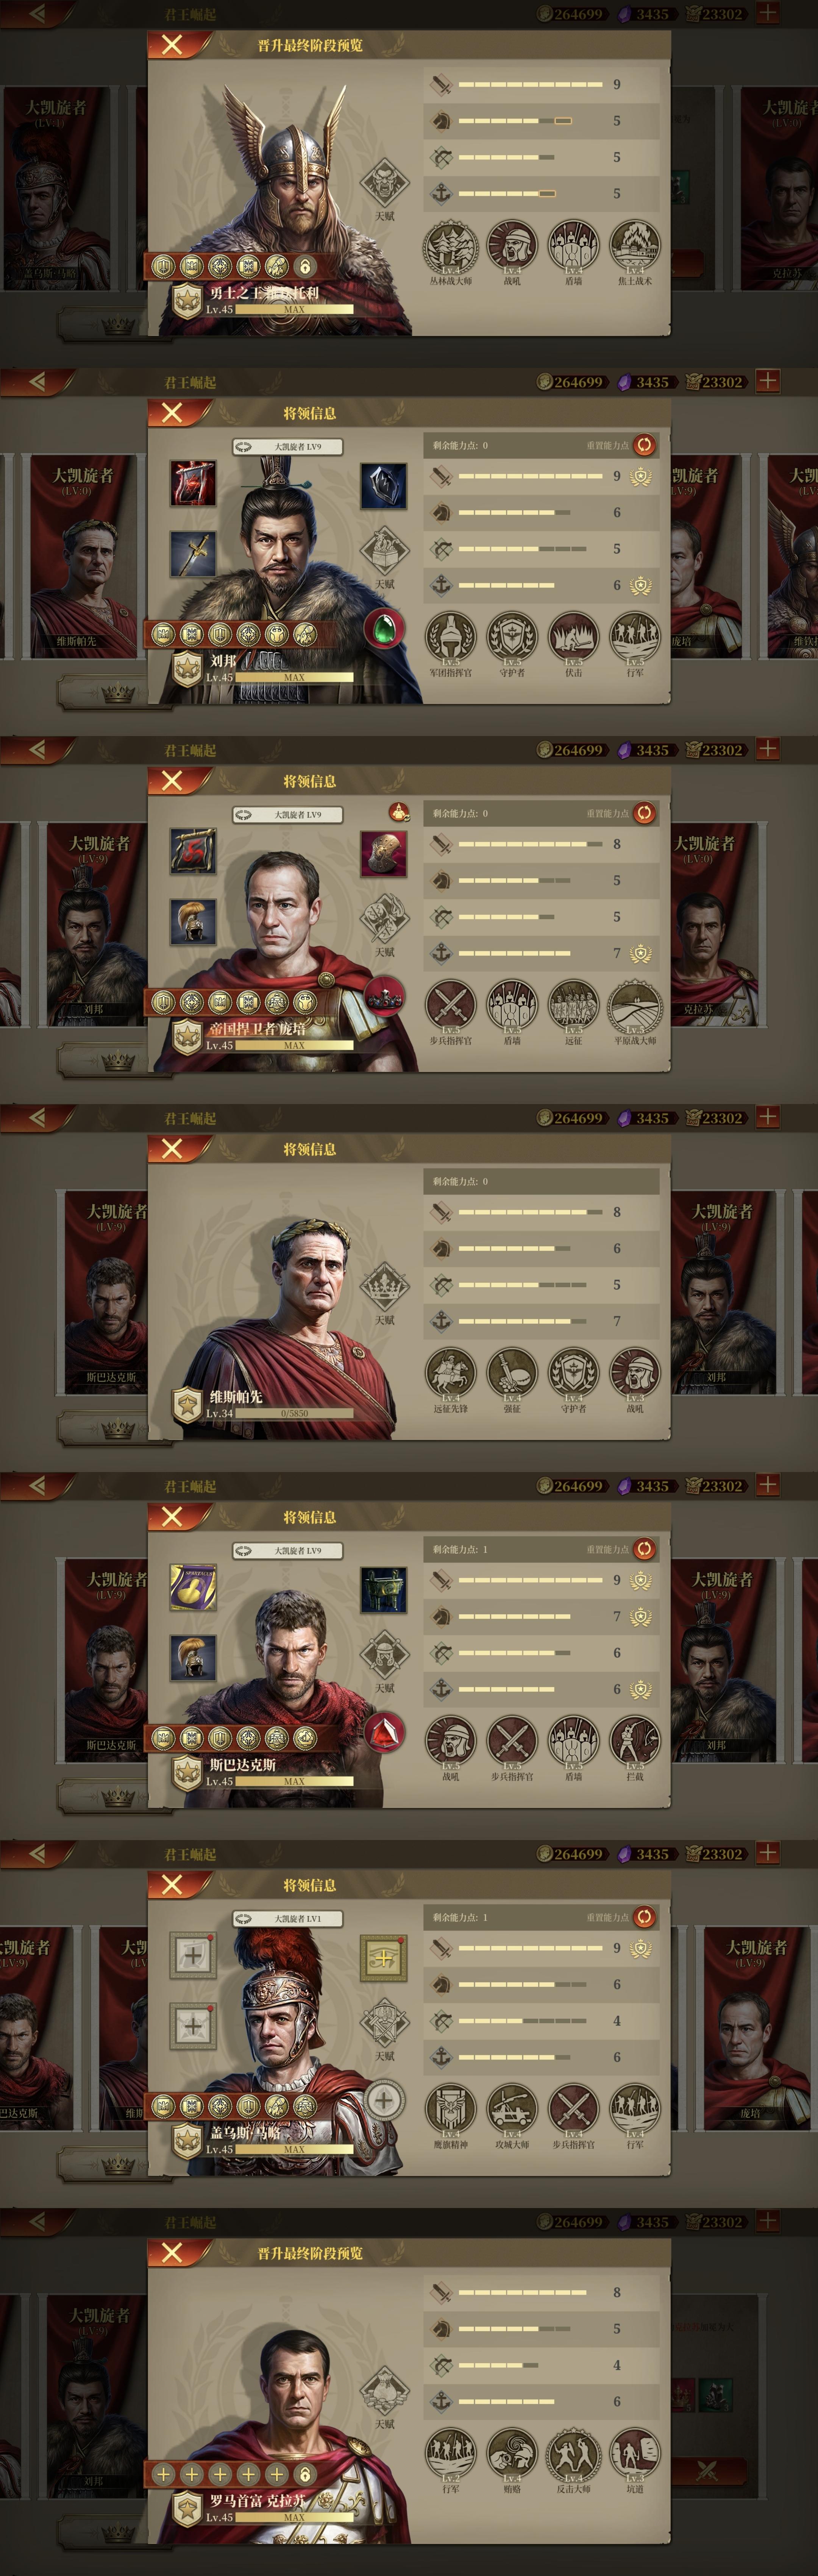Add gem to 盖乌斯·马略's round empty slot

click(383, 2100)
